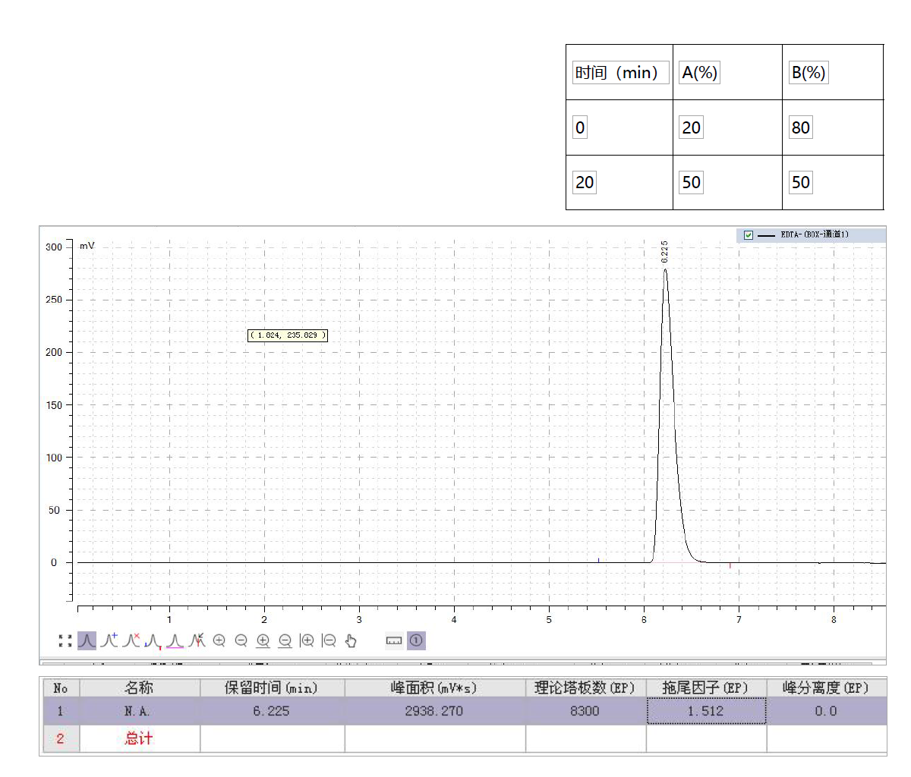Screen dimensions: 911x777
Task: Choose the delete peak tool with red X
Action: pos(131,641)
